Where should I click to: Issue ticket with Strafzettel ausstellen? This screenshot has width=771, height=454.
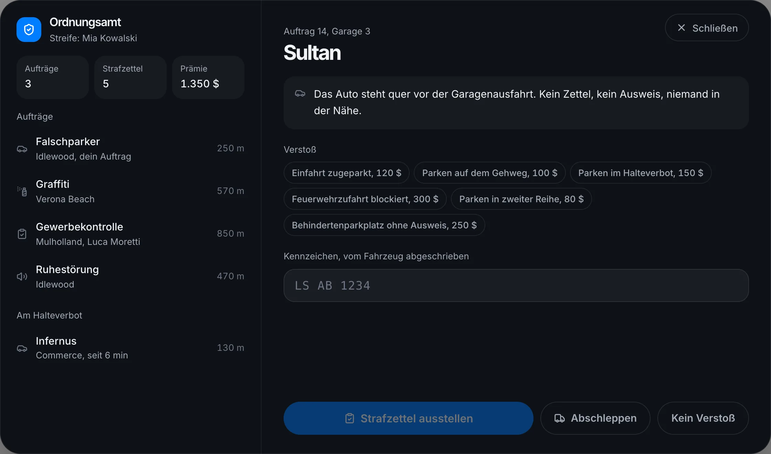coord(408,418)
